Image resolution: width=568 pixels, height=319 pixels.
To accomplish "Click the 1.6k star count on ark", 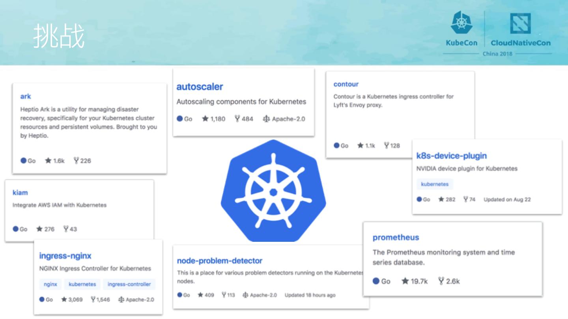I will (x=59, y=161).
